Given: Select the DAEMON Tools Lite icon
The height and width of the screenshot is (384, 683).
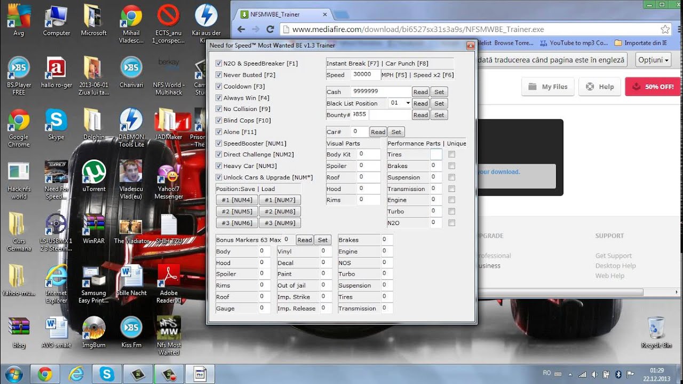Looking at the screenshot, I should point(131,128).
